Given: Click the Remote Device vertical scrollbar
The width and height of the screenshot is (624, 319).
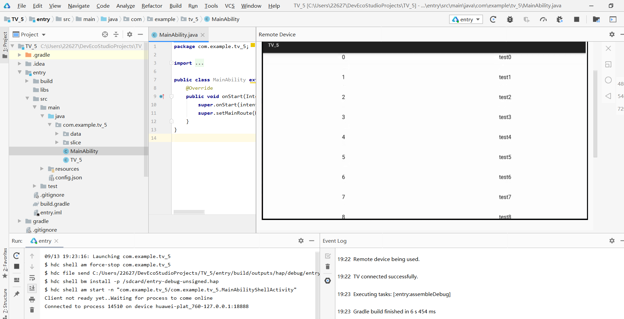Looking at the screenshot, I should click(595, 113).
